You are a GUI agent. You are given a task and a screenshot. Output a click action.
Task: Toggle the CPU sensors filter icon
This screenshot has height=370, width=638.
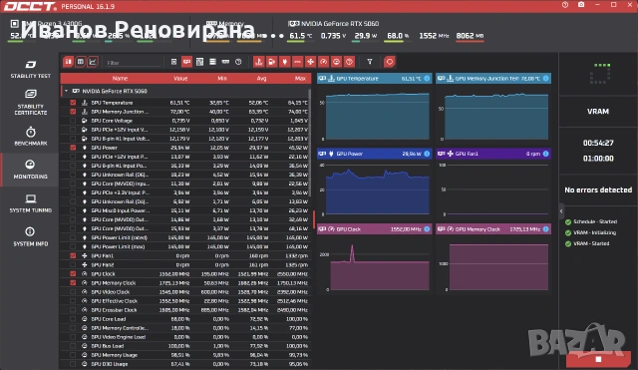coord(173,62)
